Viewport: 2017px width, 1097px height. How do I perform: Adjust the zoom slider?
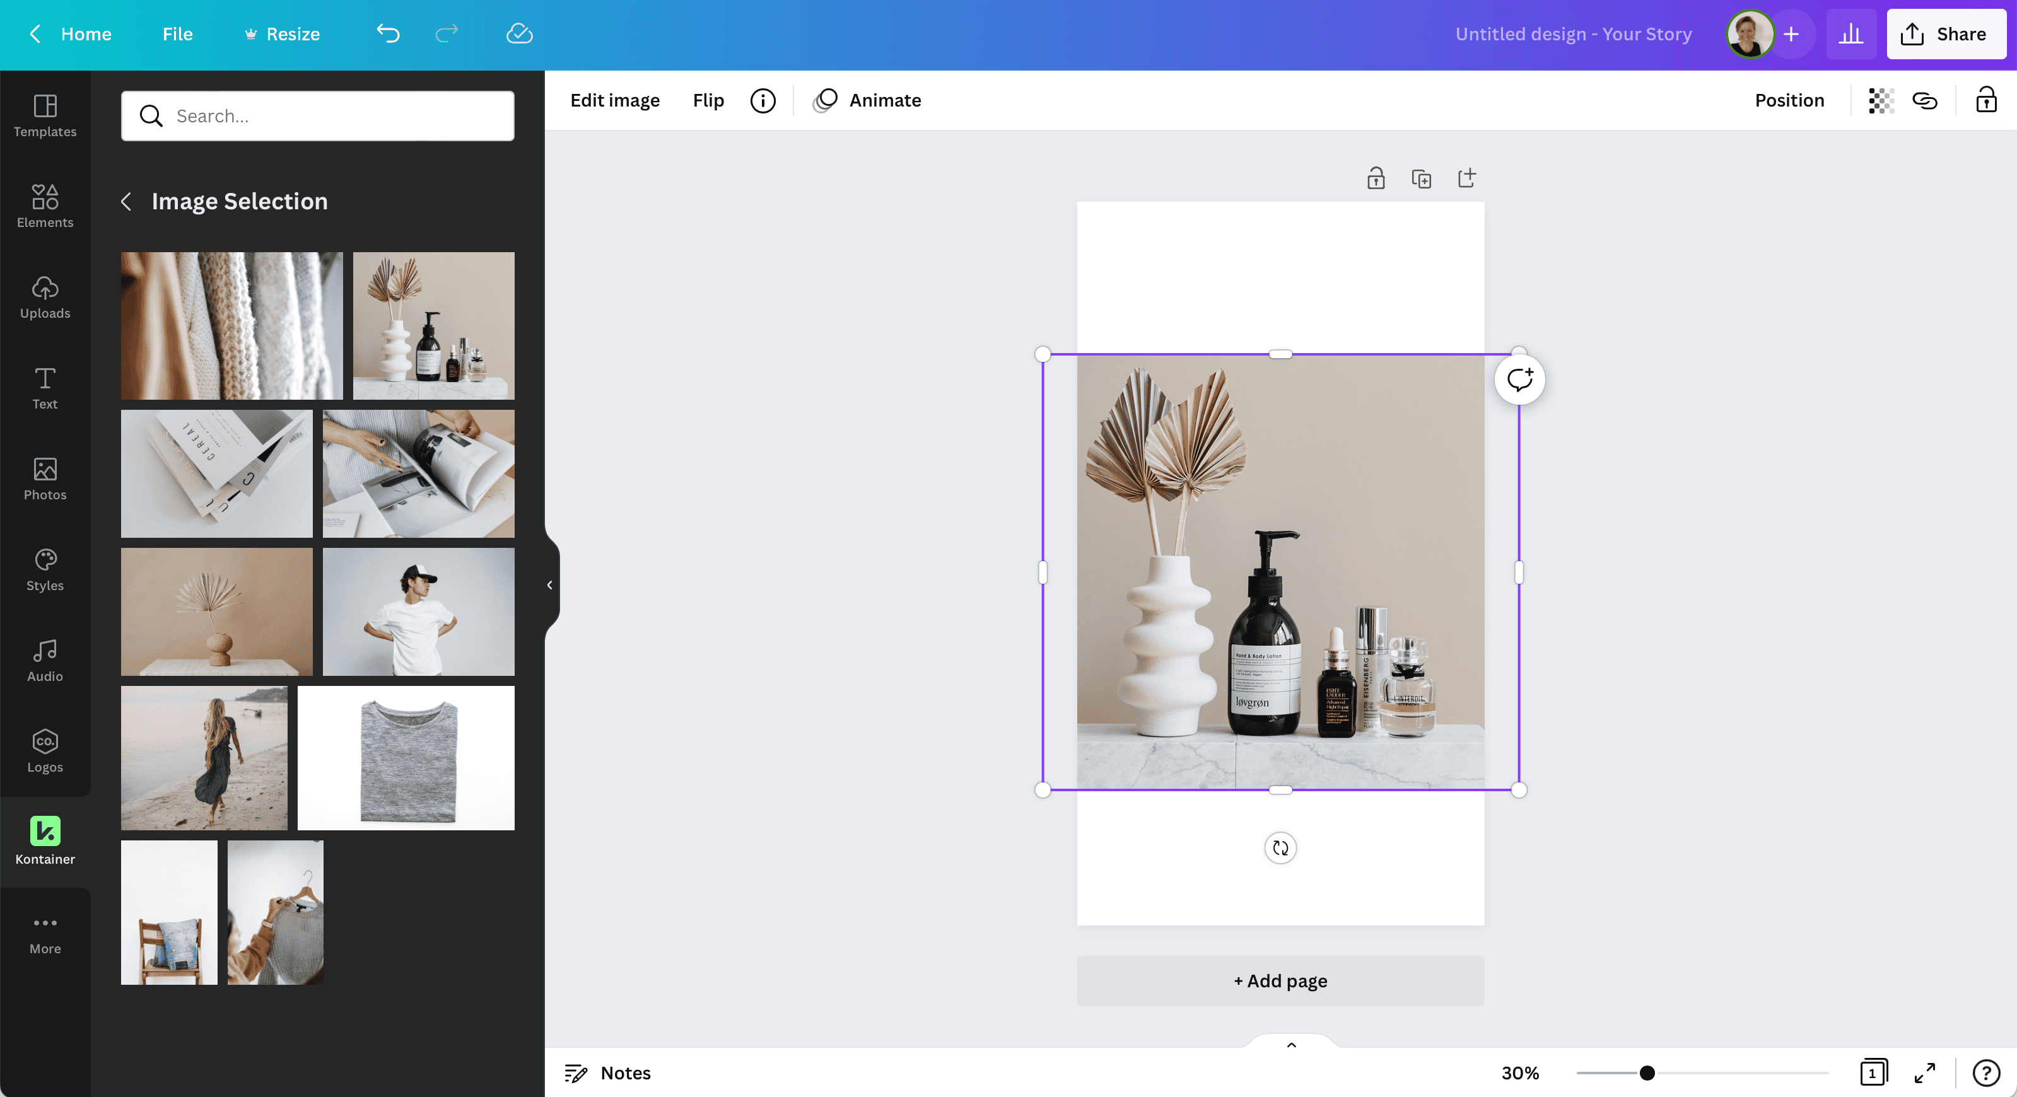pyautogui.click(x=1647, y=1074)
